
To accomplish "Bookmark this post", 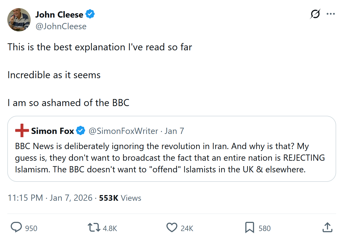I will click(249, 228).
